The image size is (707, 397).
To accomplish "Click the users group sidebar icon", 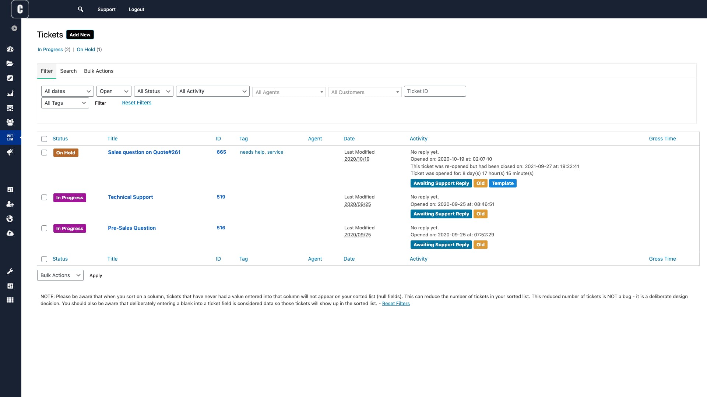I will point(10,122).
